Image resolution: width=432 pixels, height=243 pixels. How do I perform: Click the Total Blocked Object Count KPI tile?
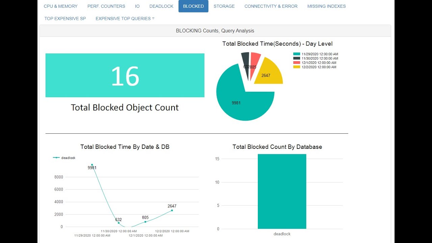tap(125, 75)
